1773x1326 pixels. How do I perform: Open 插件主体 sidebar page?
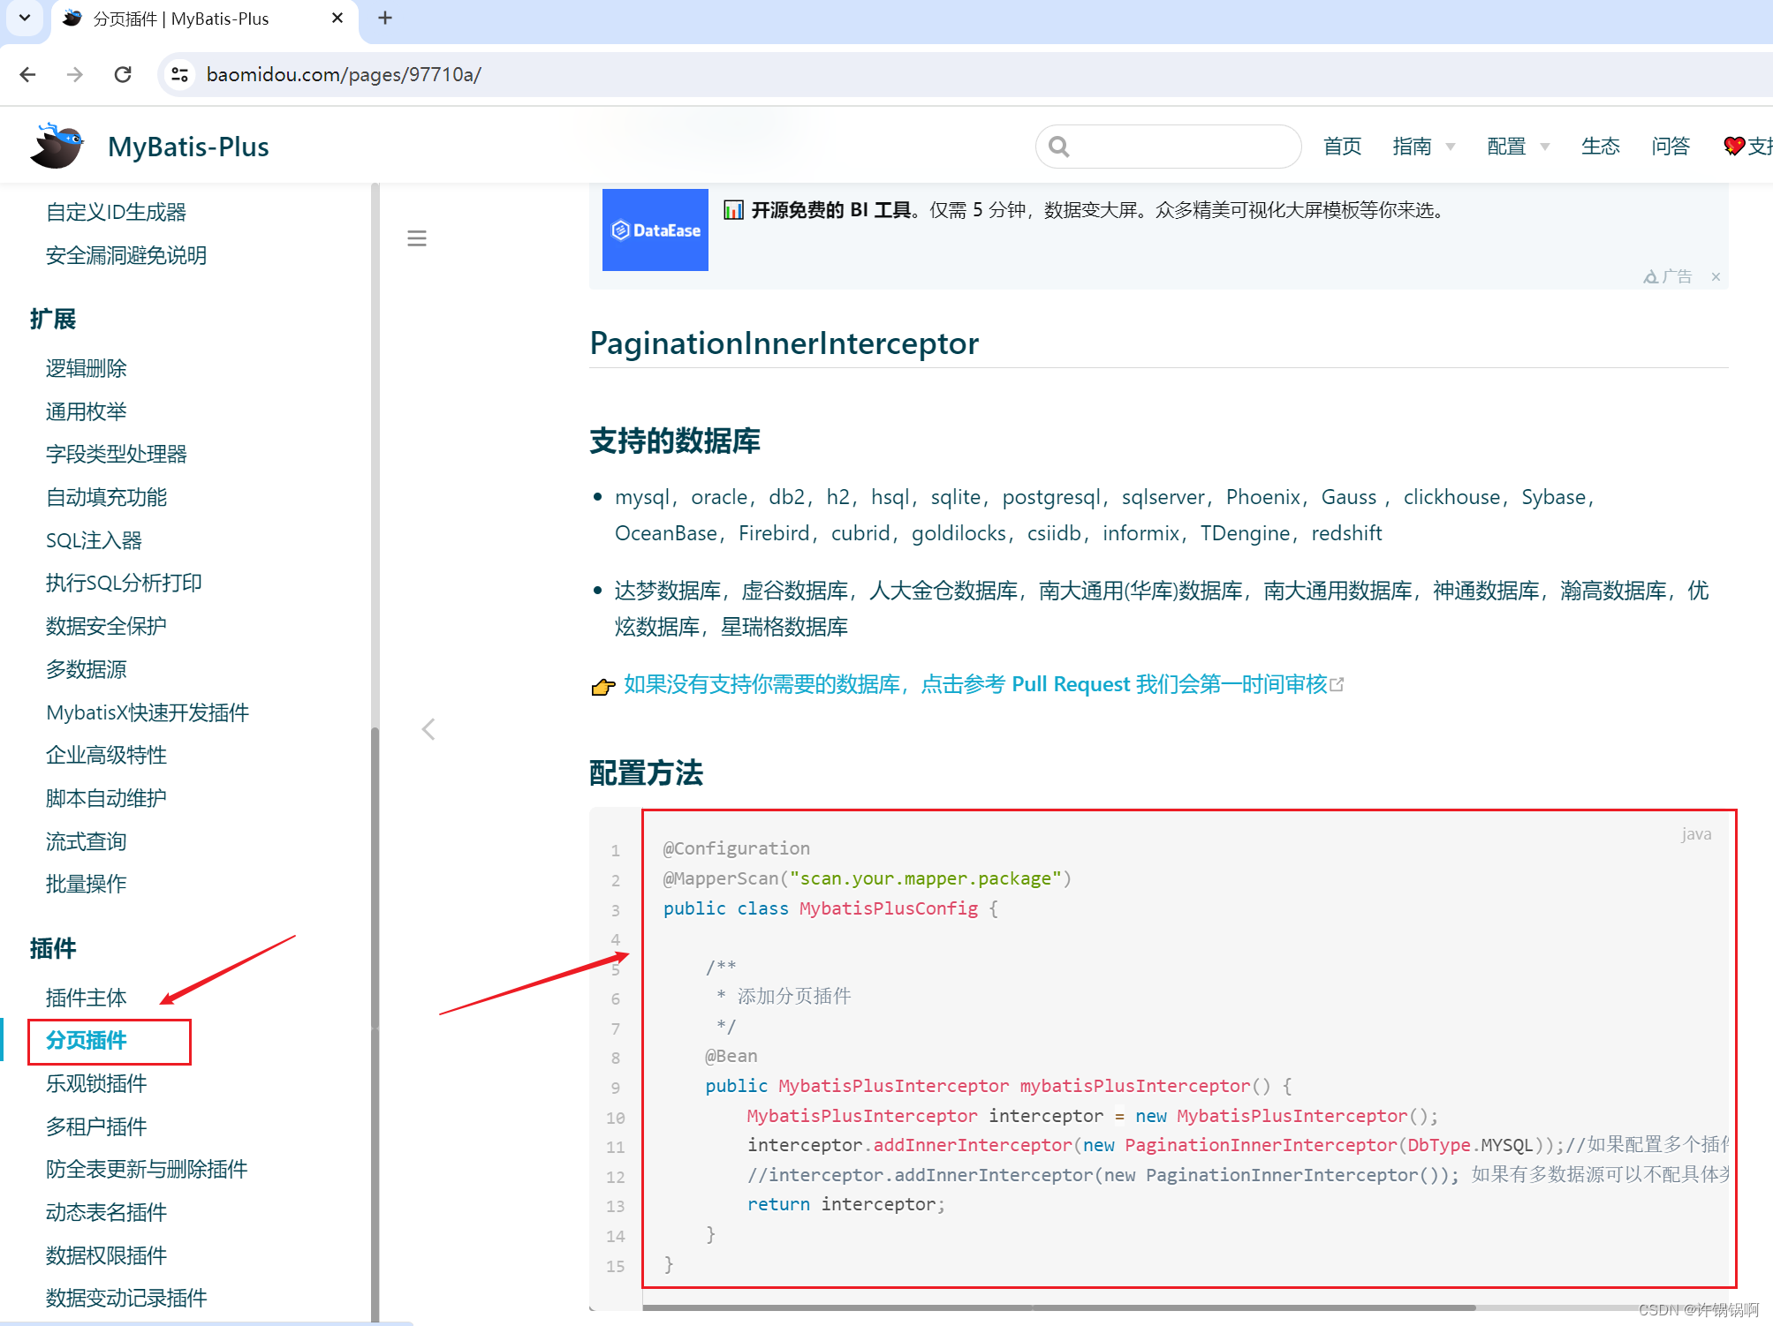86,998
